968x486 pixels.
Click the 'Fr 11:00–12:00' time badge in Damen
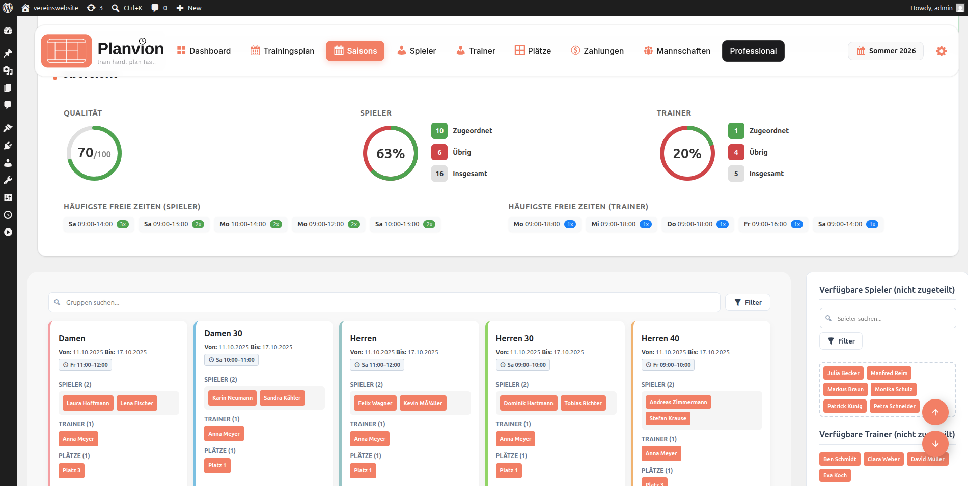pyautogui.click(x=85, y=365)
